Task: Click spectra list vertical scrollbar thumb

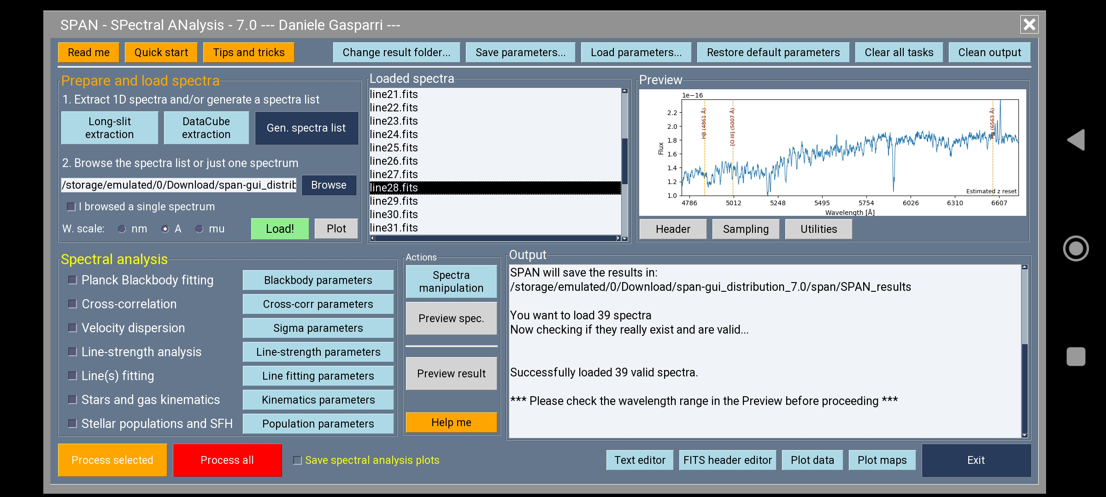Action: 625,161
